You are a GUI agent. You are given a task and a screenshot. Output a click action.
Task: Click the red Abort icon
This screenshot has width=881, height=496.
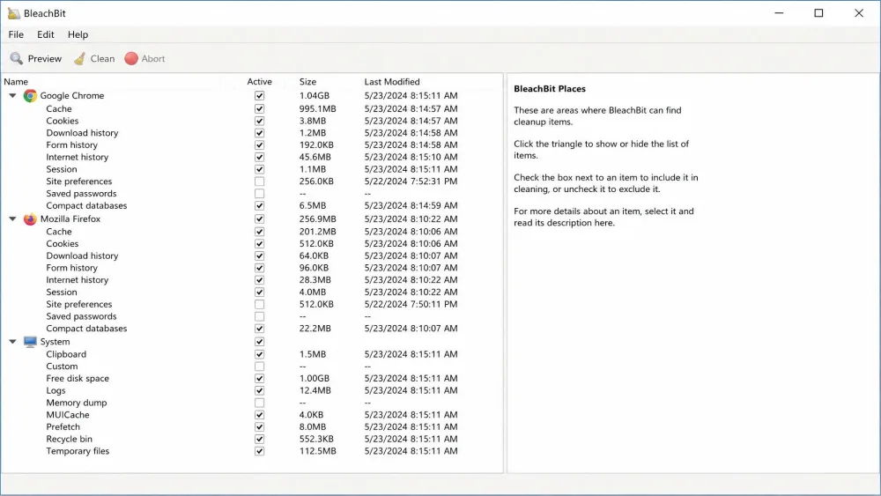click(x=131, y=58)
